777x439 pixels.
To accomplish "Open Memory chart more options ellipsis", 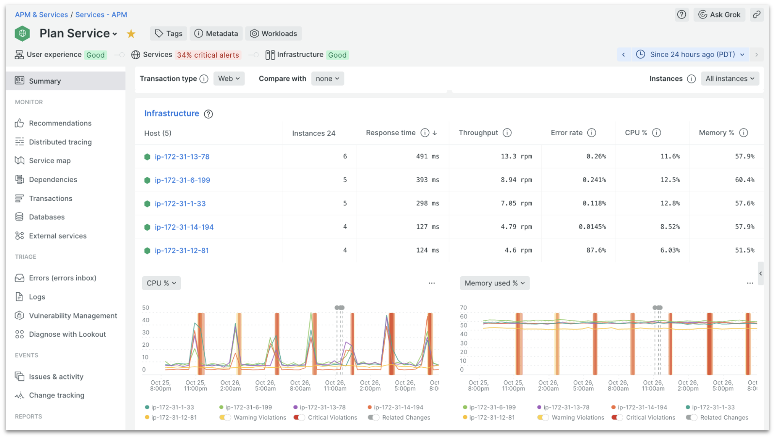I will 749,283.
